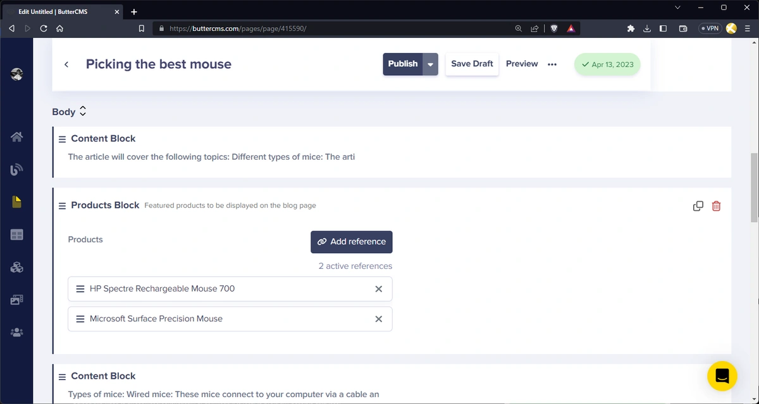The height and width of the screenshot is (404, 759).
Task: Click drag handle of the Types of mice Content Block
Action: (x=62, y=377)
